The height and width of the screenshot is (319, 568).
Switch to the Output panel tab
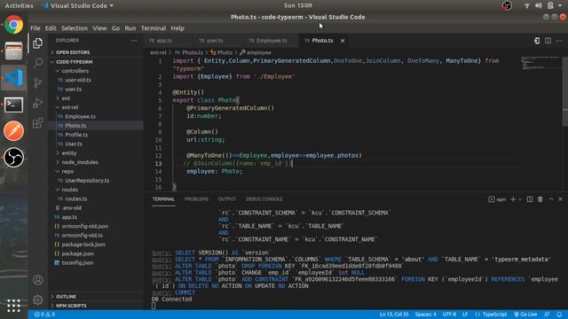coord(227,199)
